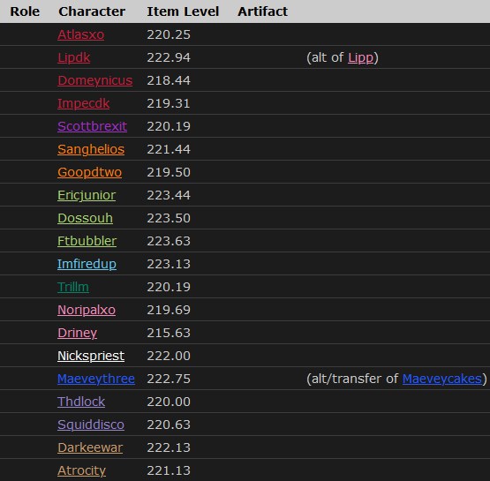The image size is (490, 481).
Task: View the Goopdtwo character page
Action: pos(90,172)
